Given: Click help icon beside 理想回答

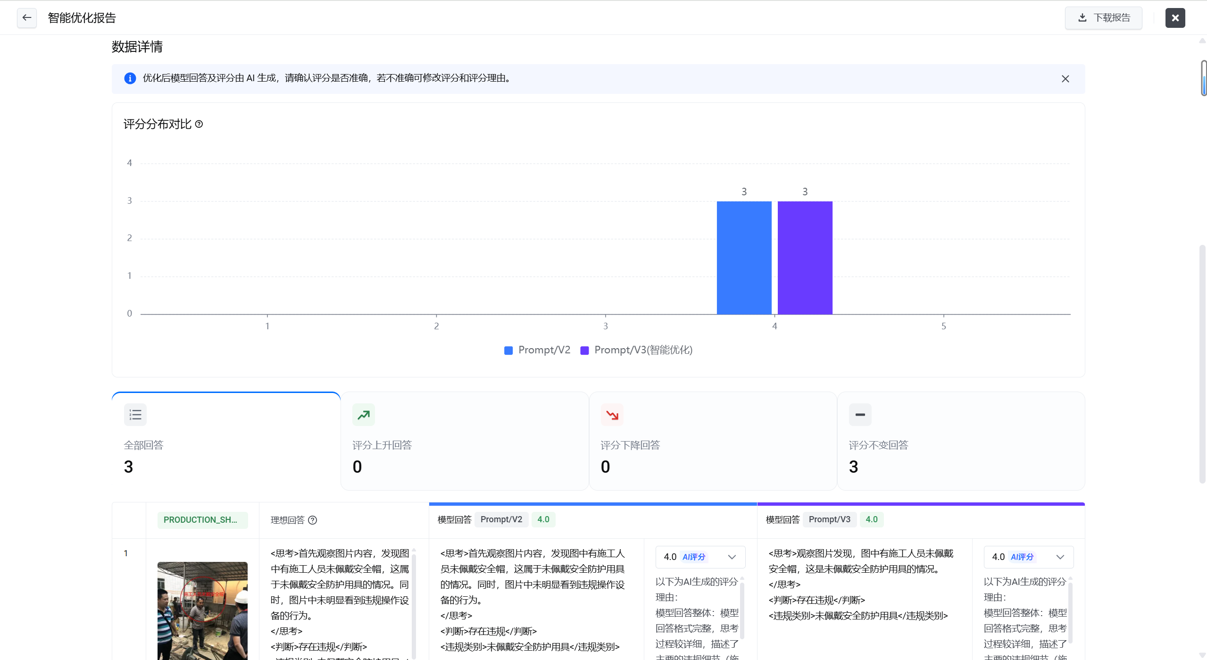Looking at the screenshot, I should coord(312,520).
